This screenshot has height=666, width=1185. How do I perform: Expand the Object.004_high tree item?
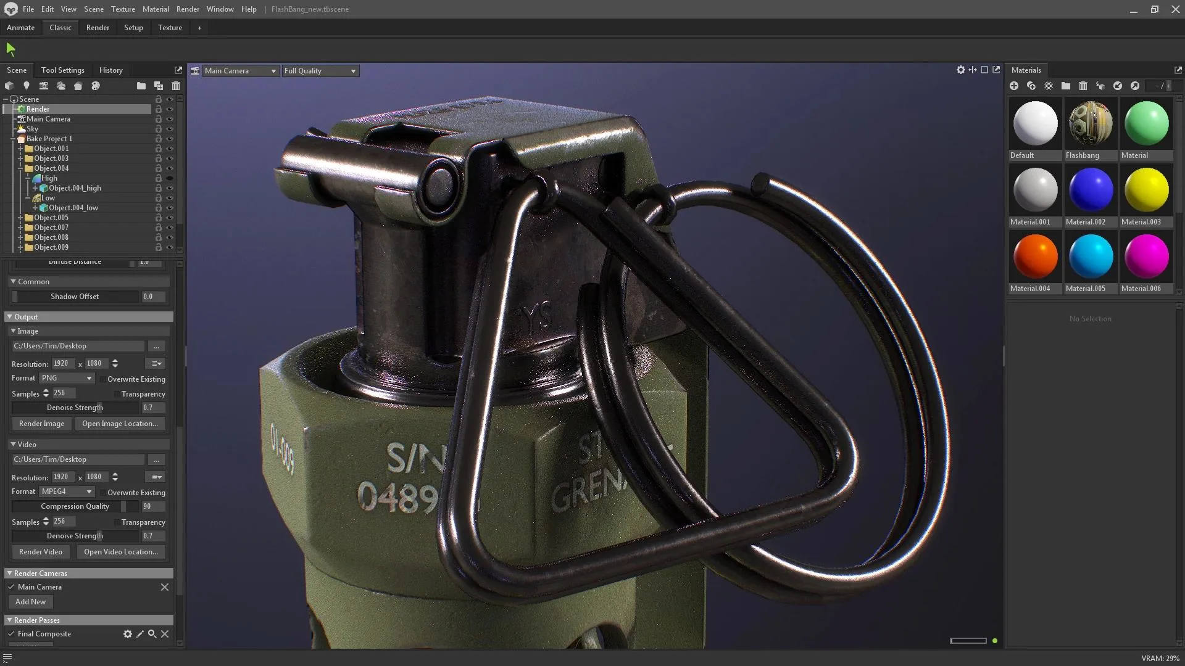[x=35, y=187]
